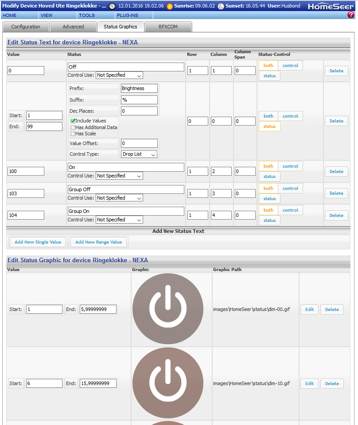The width and height of the screenshot is (358, 425).
Task: Click the graphic End field 5,99999999
Action: (98, 309)
